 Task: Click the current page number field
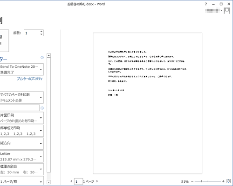(x=78, y=181)
